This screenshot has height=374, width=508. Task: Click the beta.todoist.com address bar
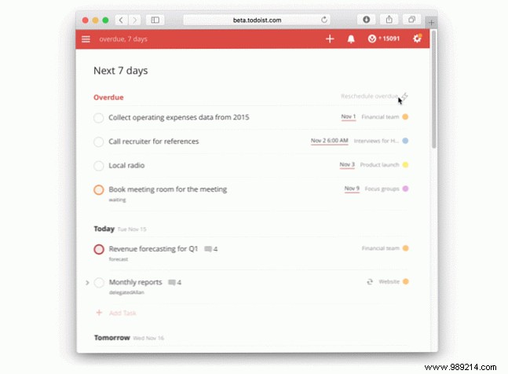257,20
